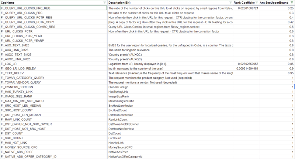Image resolution: width=295 pixels, height=159 pixels.
Task: Select cell FI_AUX_TEXT_BM25
Action: click(53, 45)
